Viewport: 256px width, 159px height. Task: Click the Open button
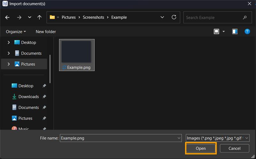pos(201,148)
